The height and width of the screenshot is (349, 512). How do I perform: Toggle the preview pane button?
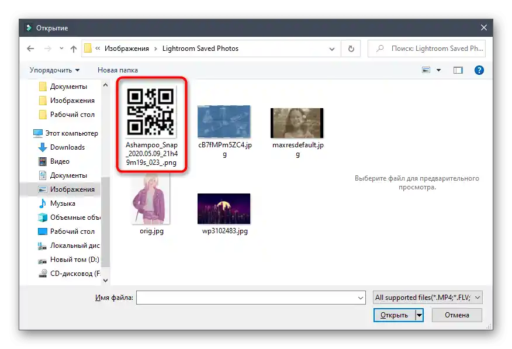coord(458,70)
